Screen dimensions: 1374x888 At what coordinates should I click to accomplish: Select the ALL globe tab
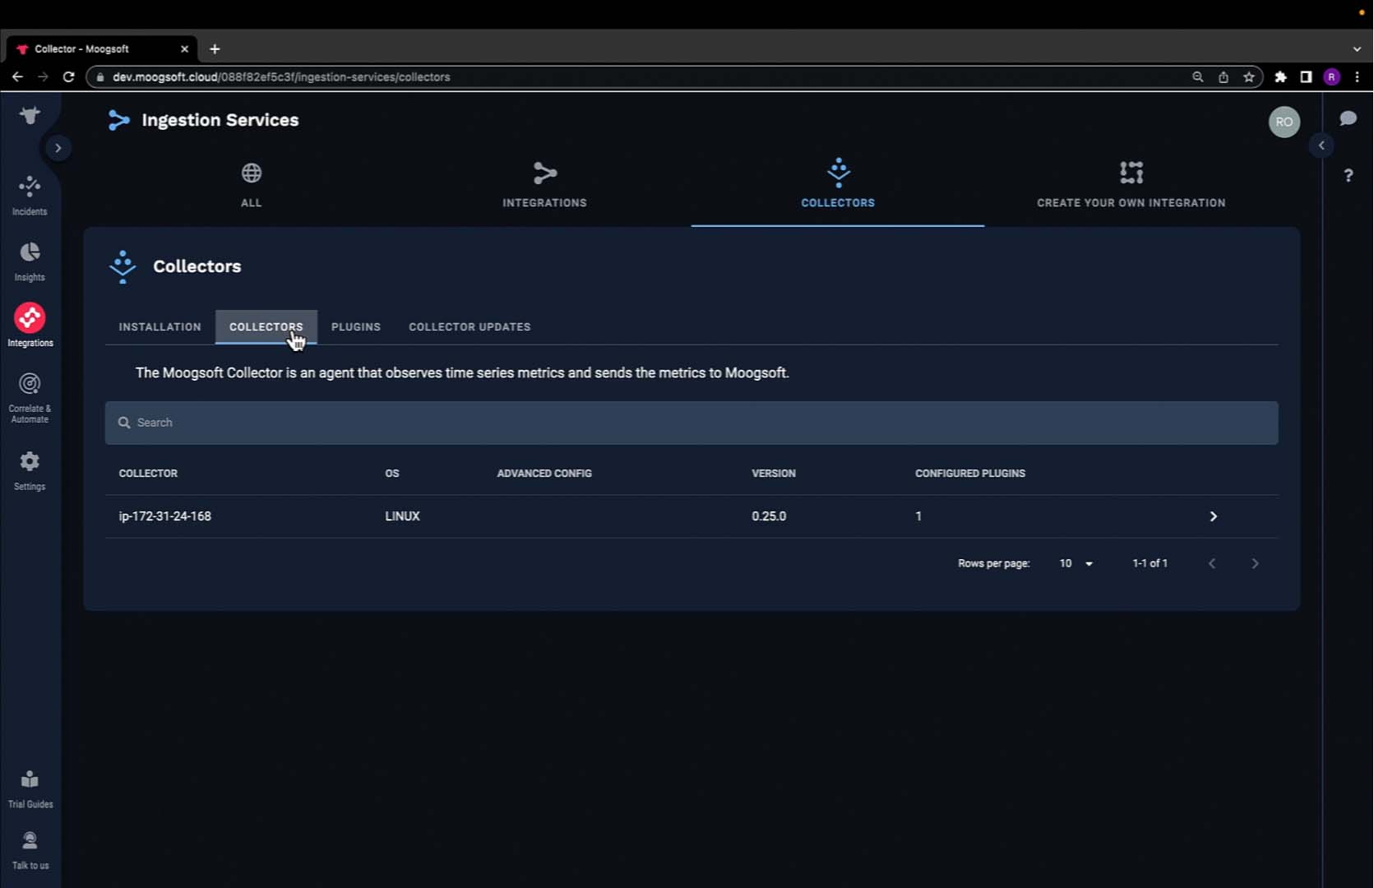pyautogui.click(x=252, y=185)
